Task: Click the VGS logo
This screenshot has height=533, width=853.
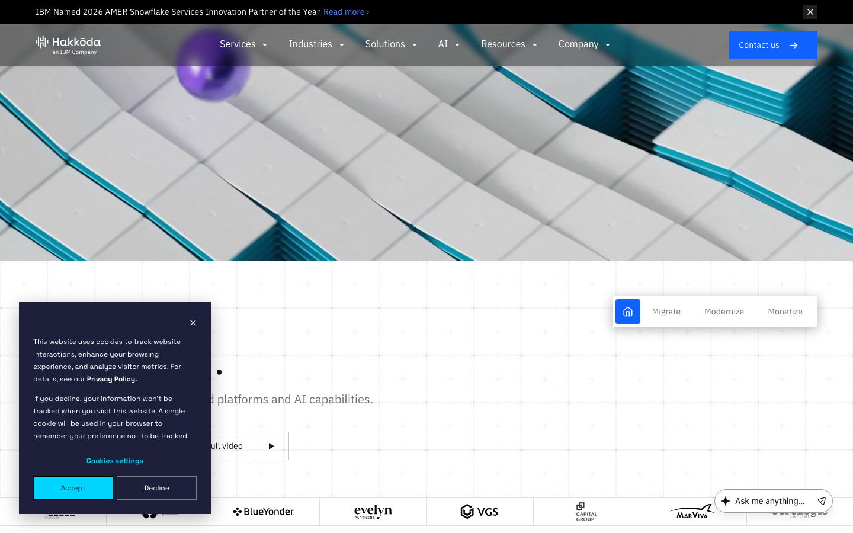Action: pos(479,512)
